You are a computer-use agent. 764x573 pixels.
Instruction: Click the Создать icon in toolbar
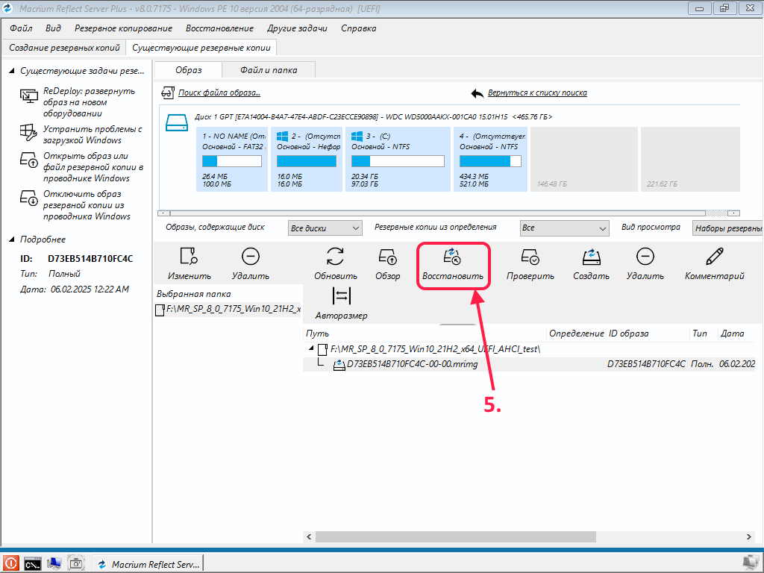[591, 258]
